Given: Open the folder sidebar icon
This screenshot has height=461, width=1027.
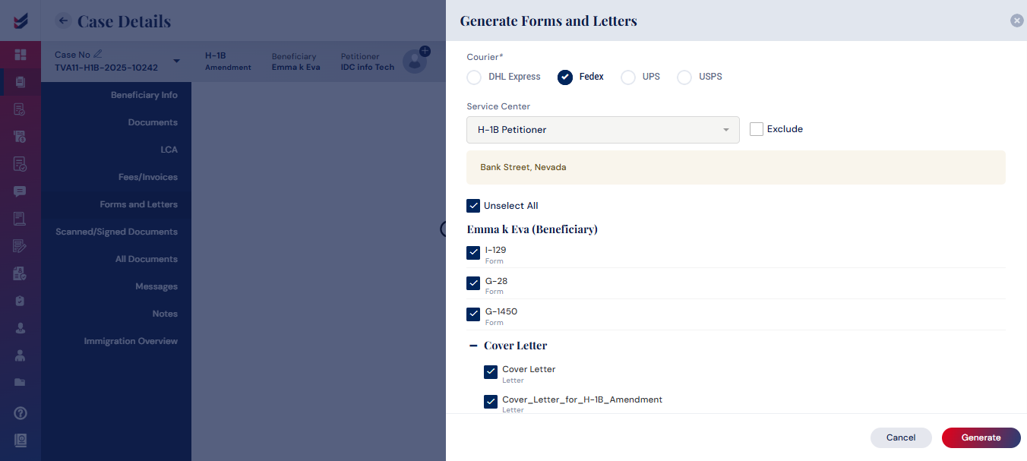Looking at the screenshot, I should pyautogui.click(x=21, y=382).
